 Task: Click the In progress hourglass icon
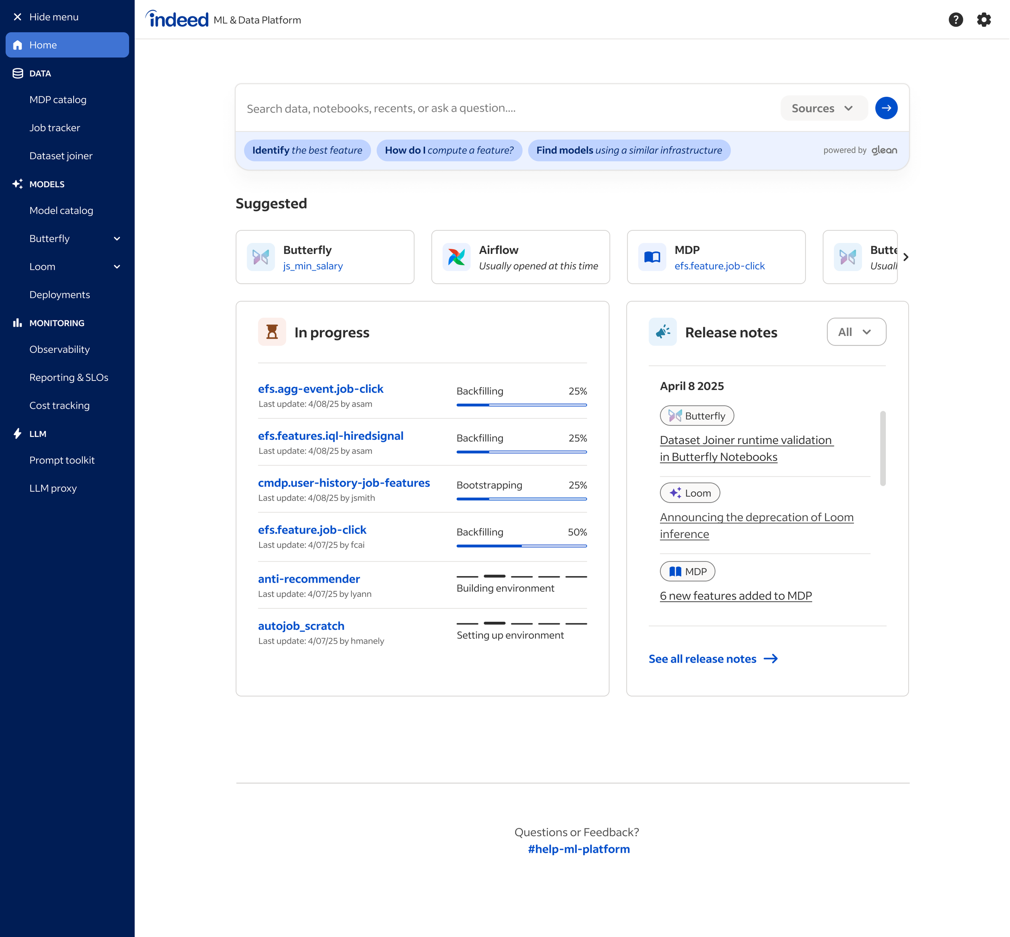point(272,332)
